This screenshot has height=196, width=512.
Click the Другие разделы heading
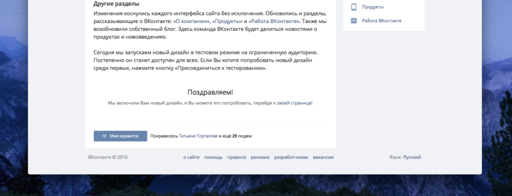point(116,4)
